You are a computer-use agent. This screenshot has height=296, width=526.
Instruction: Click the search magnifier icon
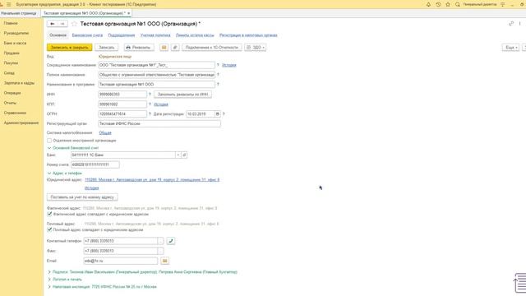click(458, 4)
